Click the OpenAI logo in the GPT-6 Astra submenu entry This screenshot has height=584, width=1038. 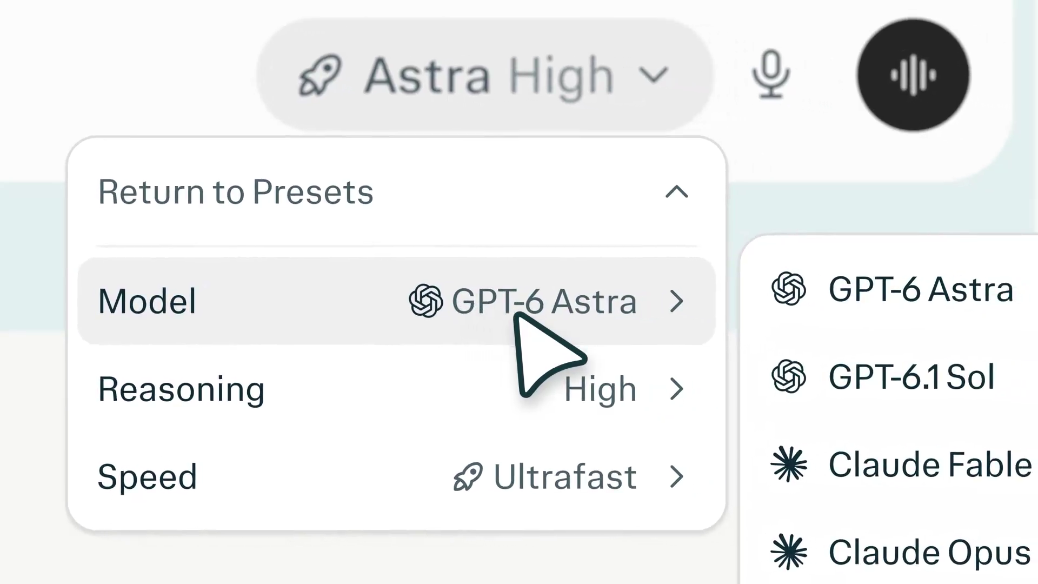tap(789, 289)
